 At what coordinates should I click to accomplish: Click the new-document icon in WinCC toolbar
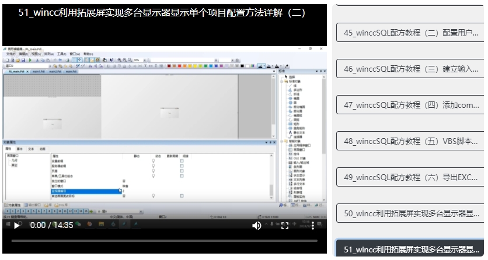[8, 60]
